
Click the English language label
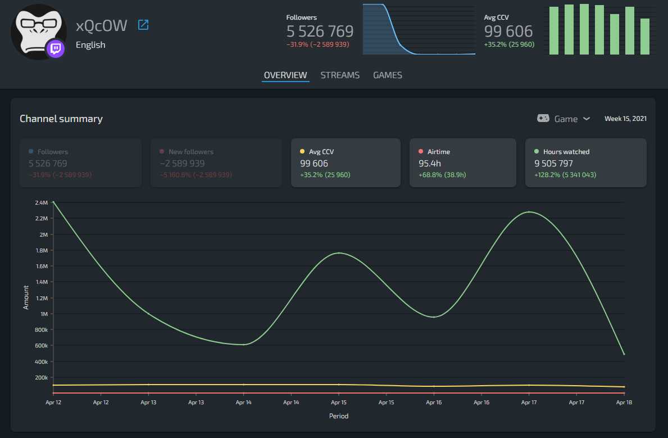point(90,45)
